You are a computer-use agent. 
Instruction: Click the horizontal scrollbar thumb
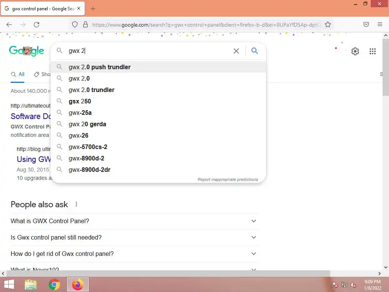[x=168, y=274]
